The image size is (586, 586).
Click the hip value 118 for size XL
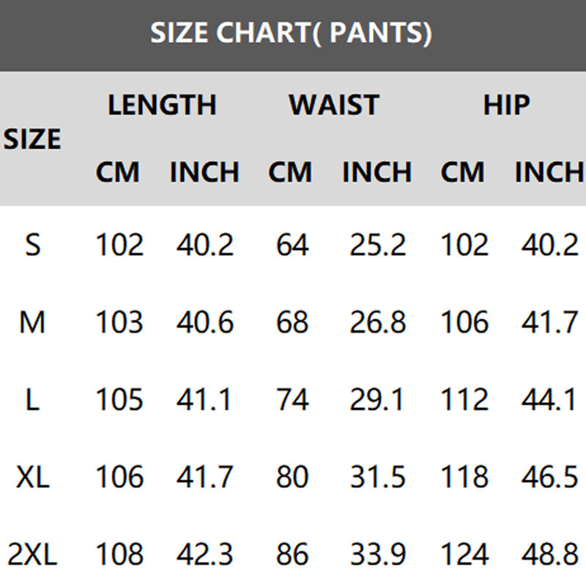tap(464, 478)
